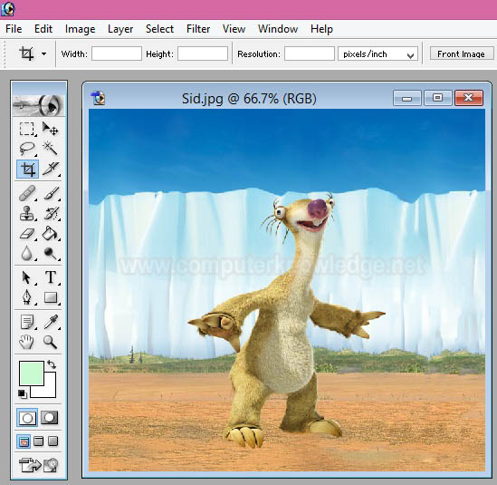Screen dimensions: 497x485
Task: Close the Sid.jpg document window
Action: pyautogui.click(x=469, y=98)
